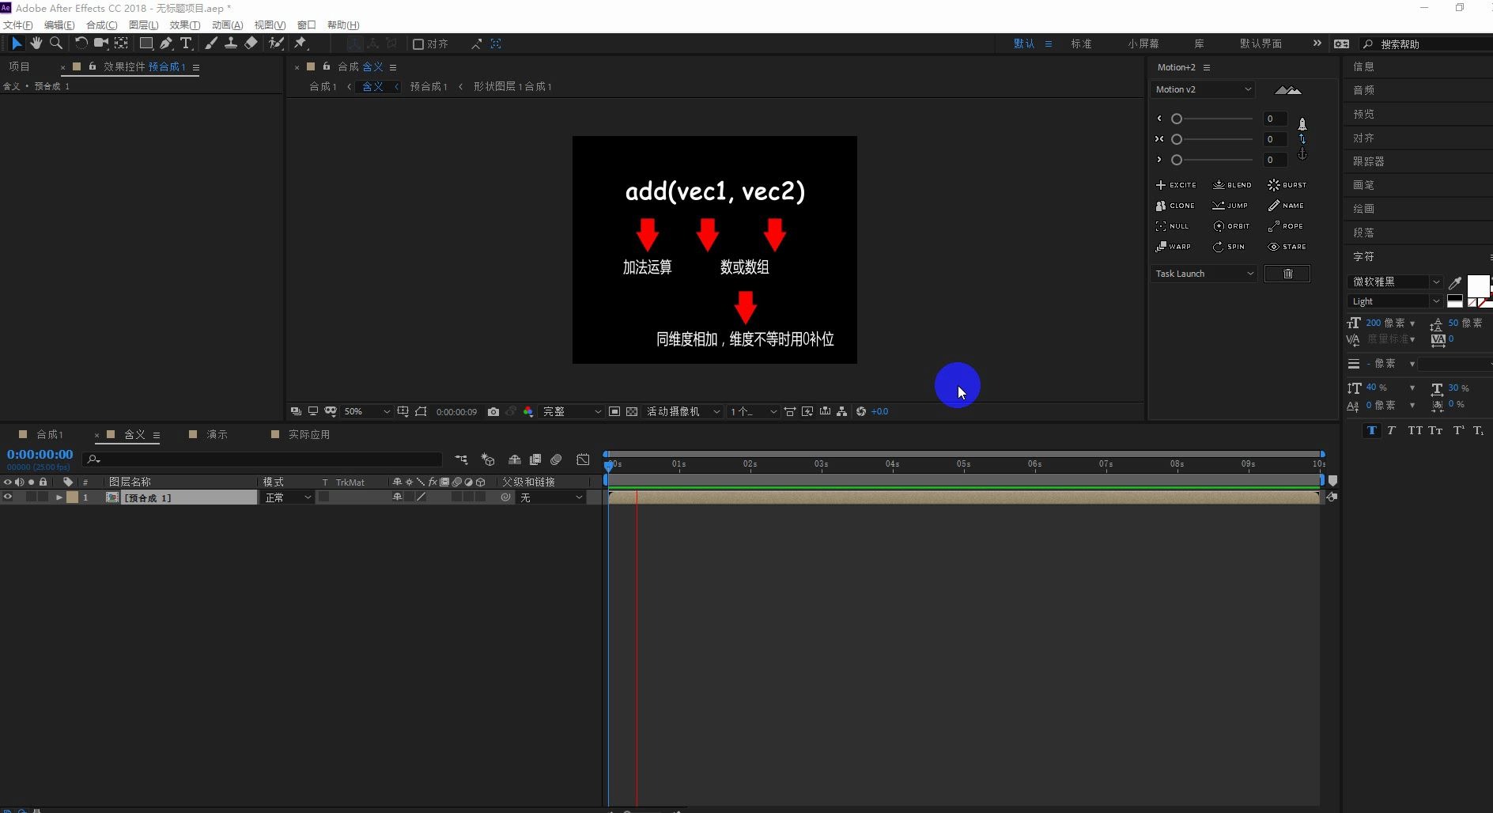Image resolution: width=1493 pixels, height=813 pixels.
Task: Select the Eraser tool
Action: pyautogui.click(x=251, y=43)
